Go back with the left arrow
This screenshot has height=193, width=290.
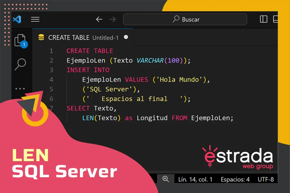99,19
